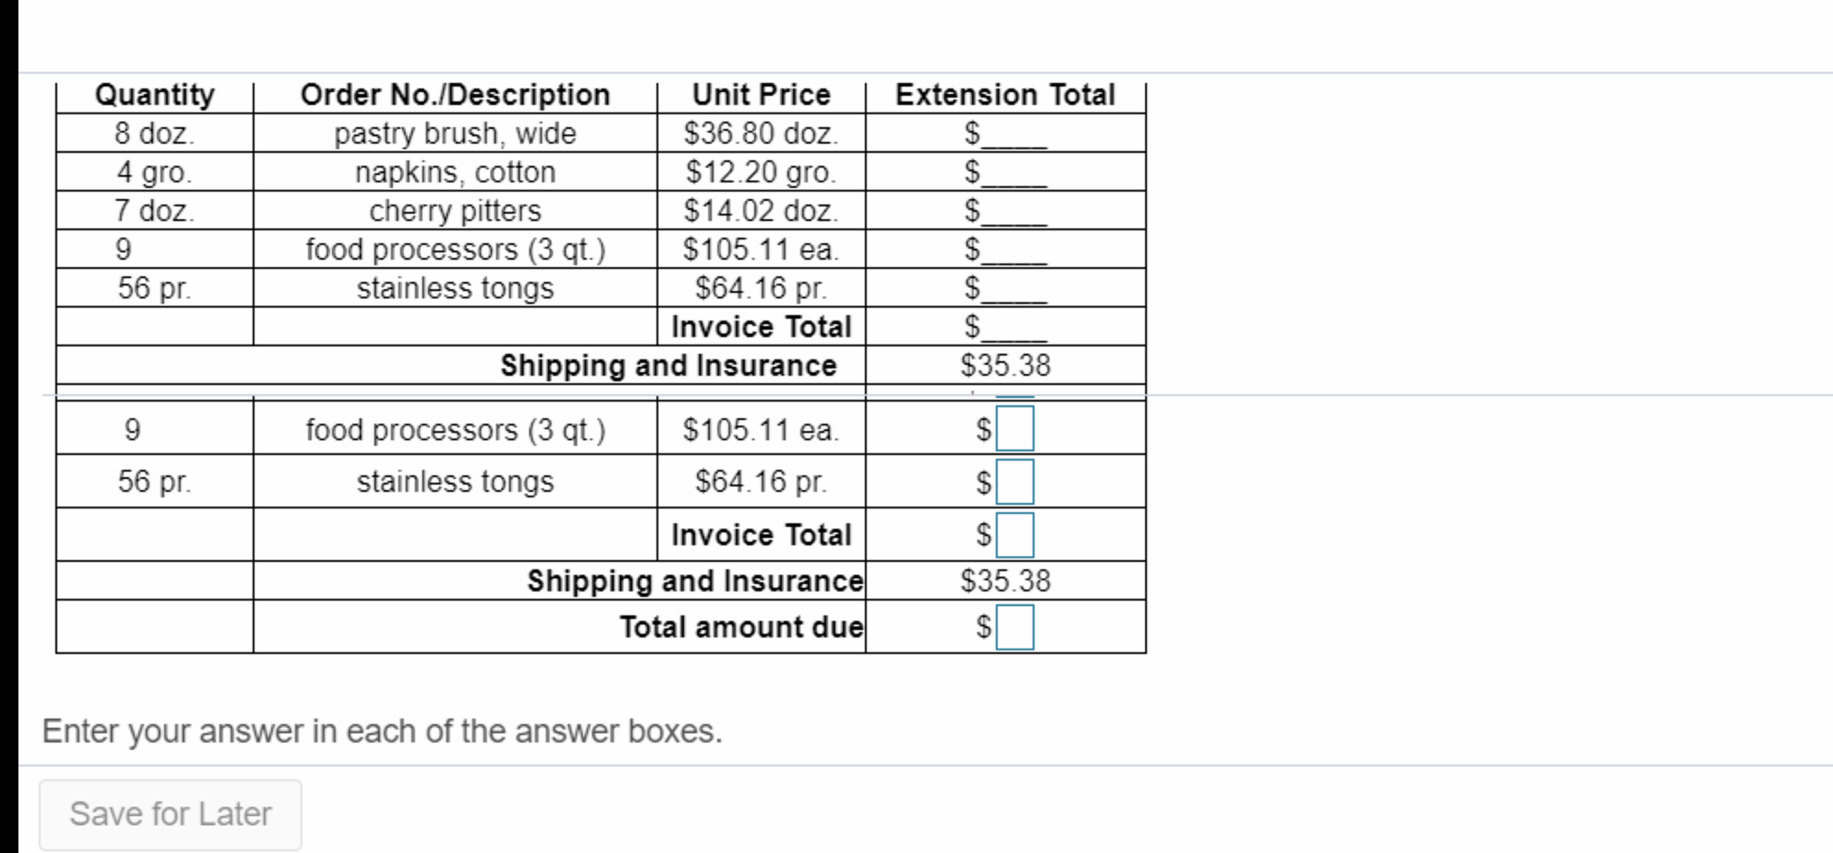Click the 8 doz. quantity cell
The height and width of the screenshot is (853, 1833).
[x=155, y=134]
